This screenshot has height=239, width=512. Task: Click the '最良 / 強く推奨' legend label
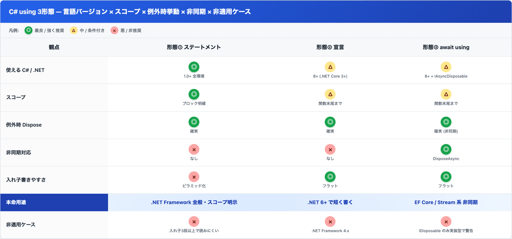coord(49,31)
